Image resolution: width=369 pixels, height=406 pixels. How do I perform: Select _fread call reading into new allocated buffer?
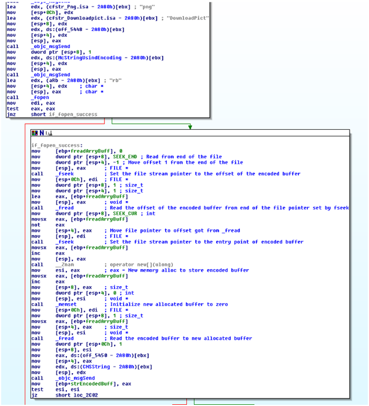pyautogui.click(x=142, y=338)
